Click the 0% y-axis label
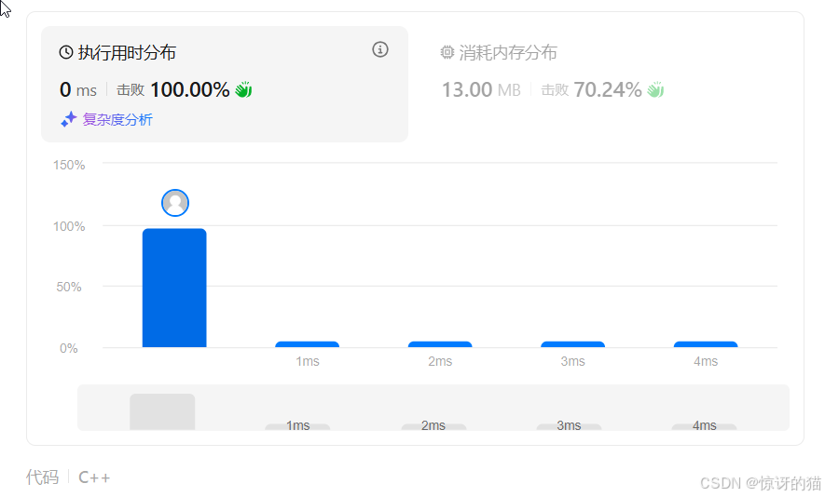825x497 pixels. point(69,348)
